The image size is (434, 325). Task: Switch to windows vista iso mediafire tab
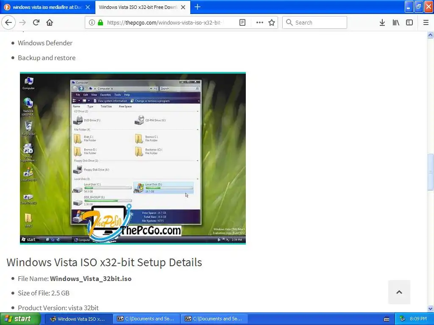pos(47,7)
